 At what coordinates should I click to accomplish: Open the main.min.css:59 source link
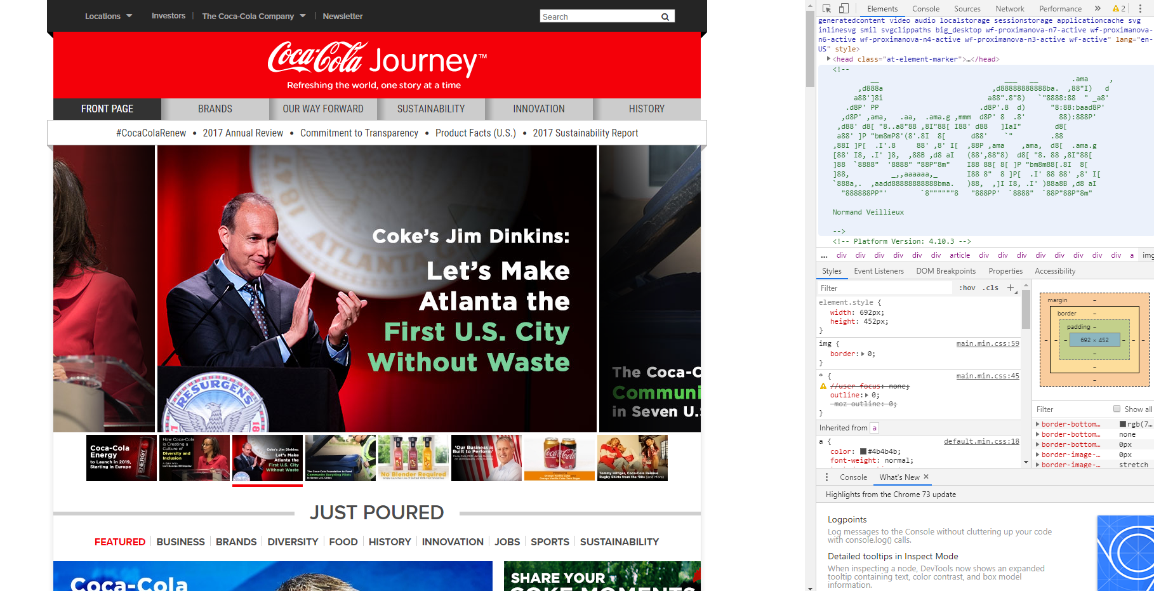pos(988,343)
